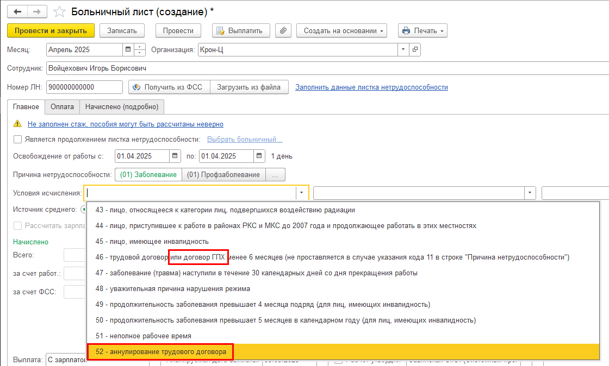Viewport: 609px width, 366px height.
Task: Open Не заполнен стаж warning link
Action: coord(126,124)
